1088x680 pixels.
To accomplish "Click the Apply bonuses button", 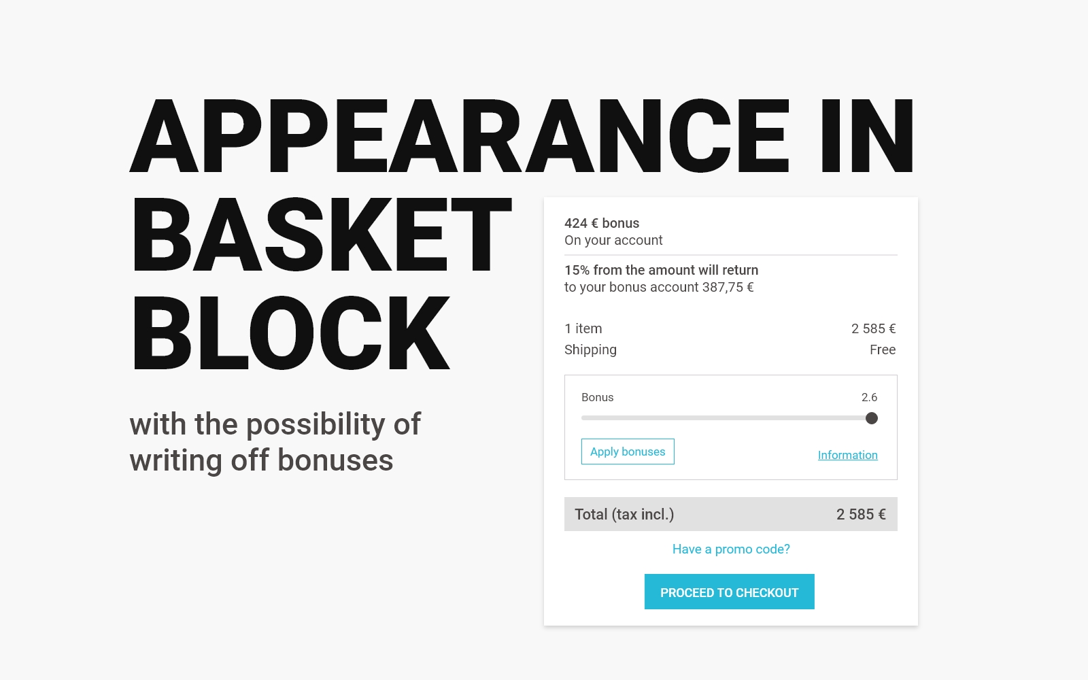I will point(628,452).
